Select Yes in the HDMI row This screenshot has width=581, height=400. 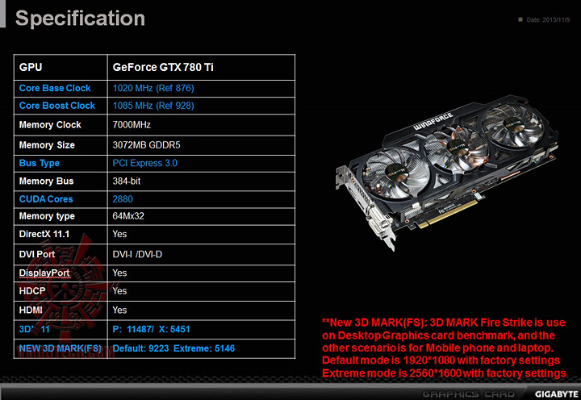119,310
